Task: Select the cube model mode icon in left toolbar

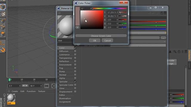Action: [3, 7]
